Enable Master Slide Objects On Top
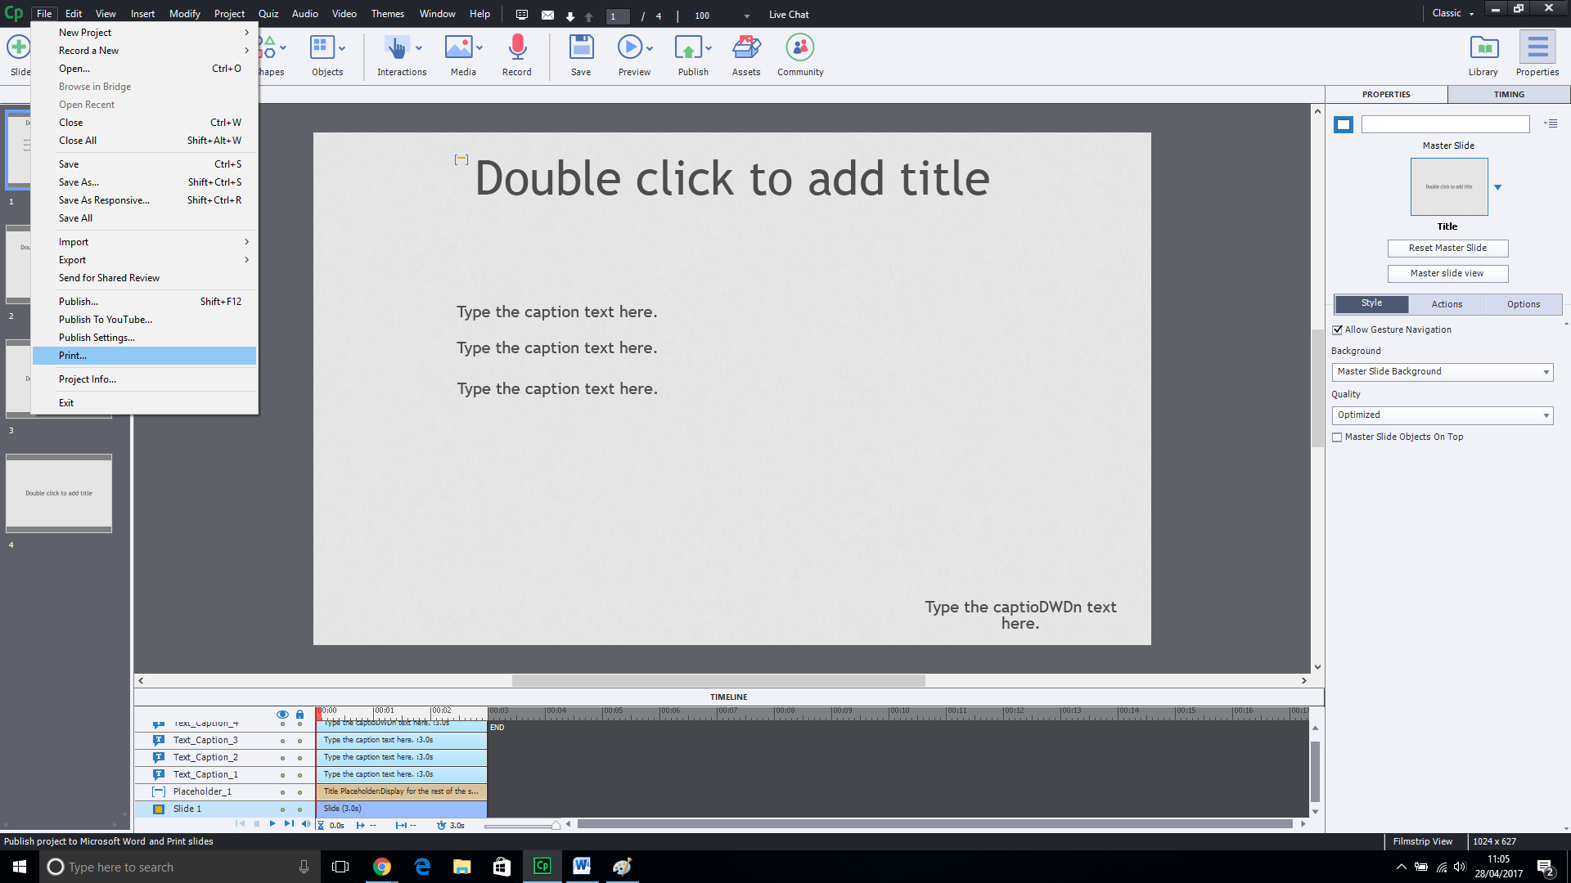 (x=1337, y=437)
